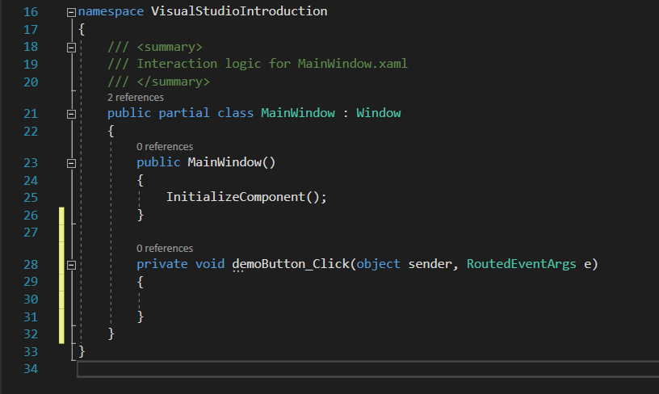Open "0 references" above demoButton_Click method
The width and height of the screenshot is (659, 394).
pos(165,249)
